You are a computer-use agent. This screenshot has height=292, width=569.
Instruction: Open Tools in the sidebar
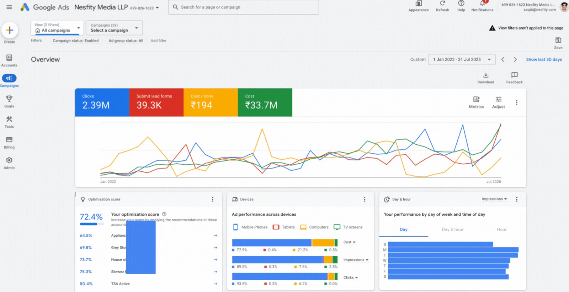pos(9,122)
